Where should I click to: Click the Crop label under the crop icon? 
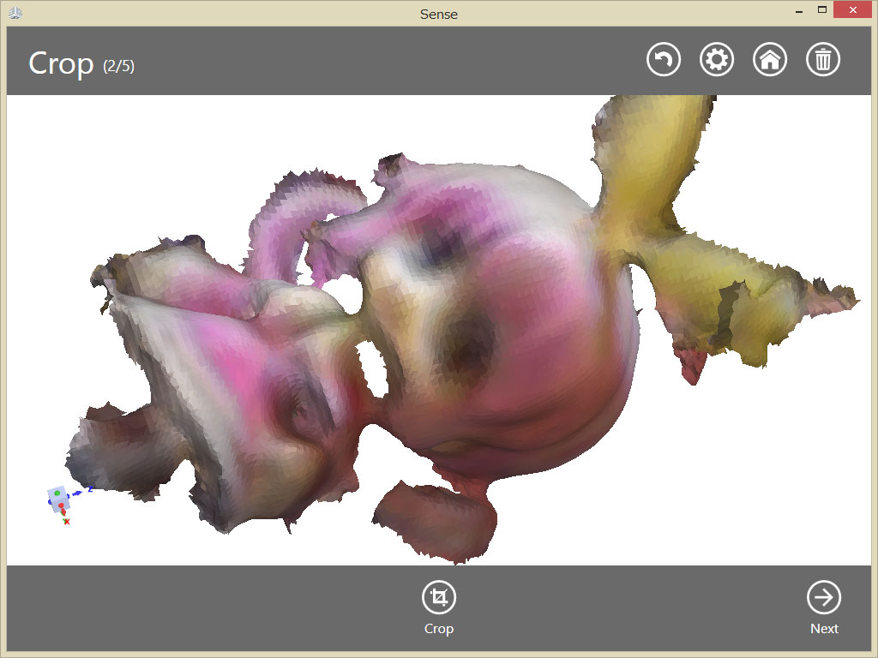[439, 629]
